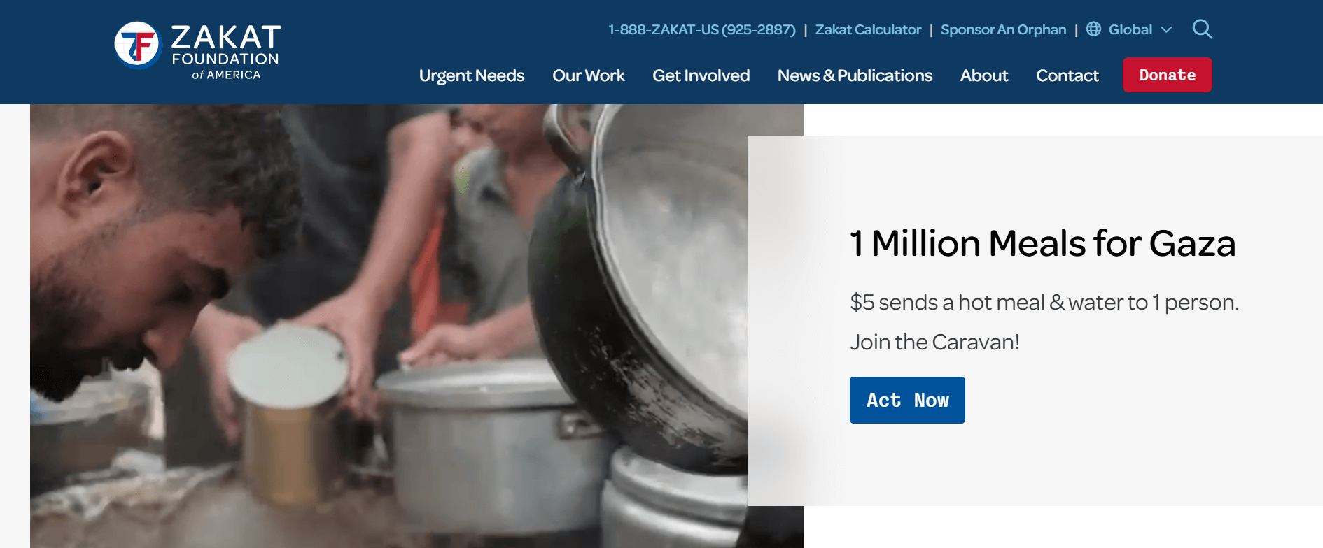The image size is (1323, 548).
Task: Open the Global language selector
Action: tap(1129, 29)
